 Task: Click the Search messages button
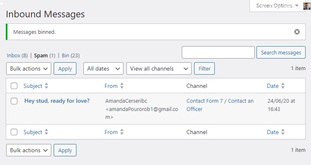(281, 52)
